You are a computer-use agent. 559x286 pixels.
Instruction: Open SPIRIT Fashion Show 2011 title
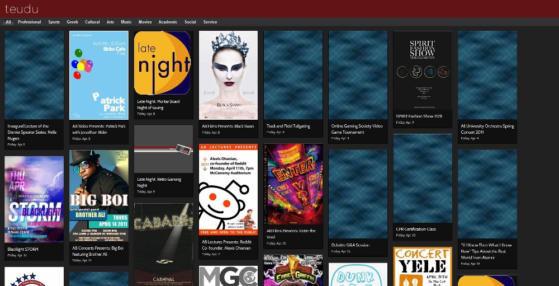tap(419, 116)
